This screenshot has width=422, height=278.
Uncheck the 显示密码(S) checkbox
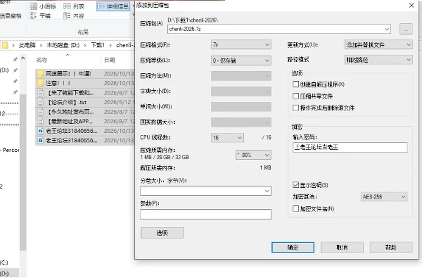(296, 185)
